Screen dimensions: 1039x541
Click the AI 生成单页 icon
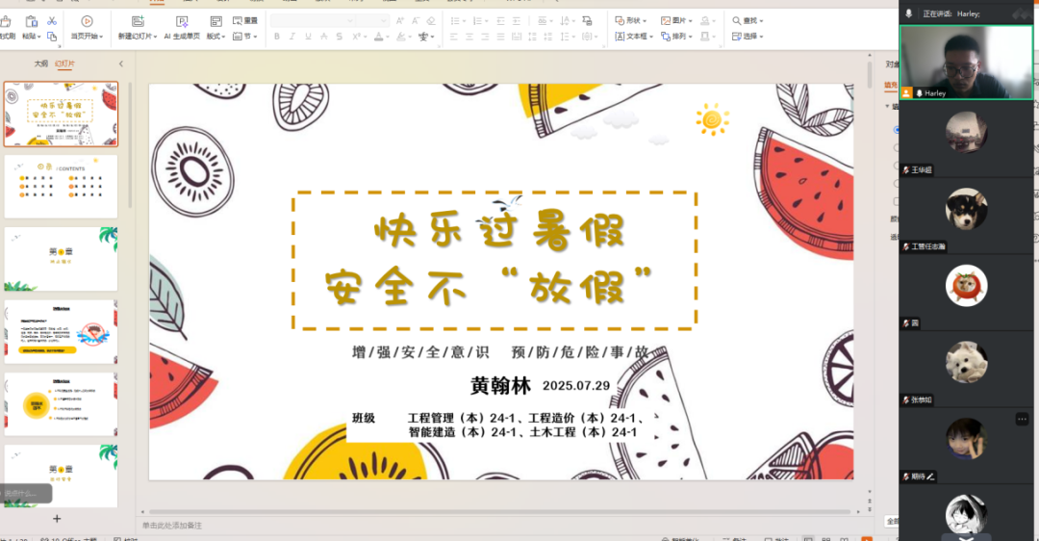[181, 20]
